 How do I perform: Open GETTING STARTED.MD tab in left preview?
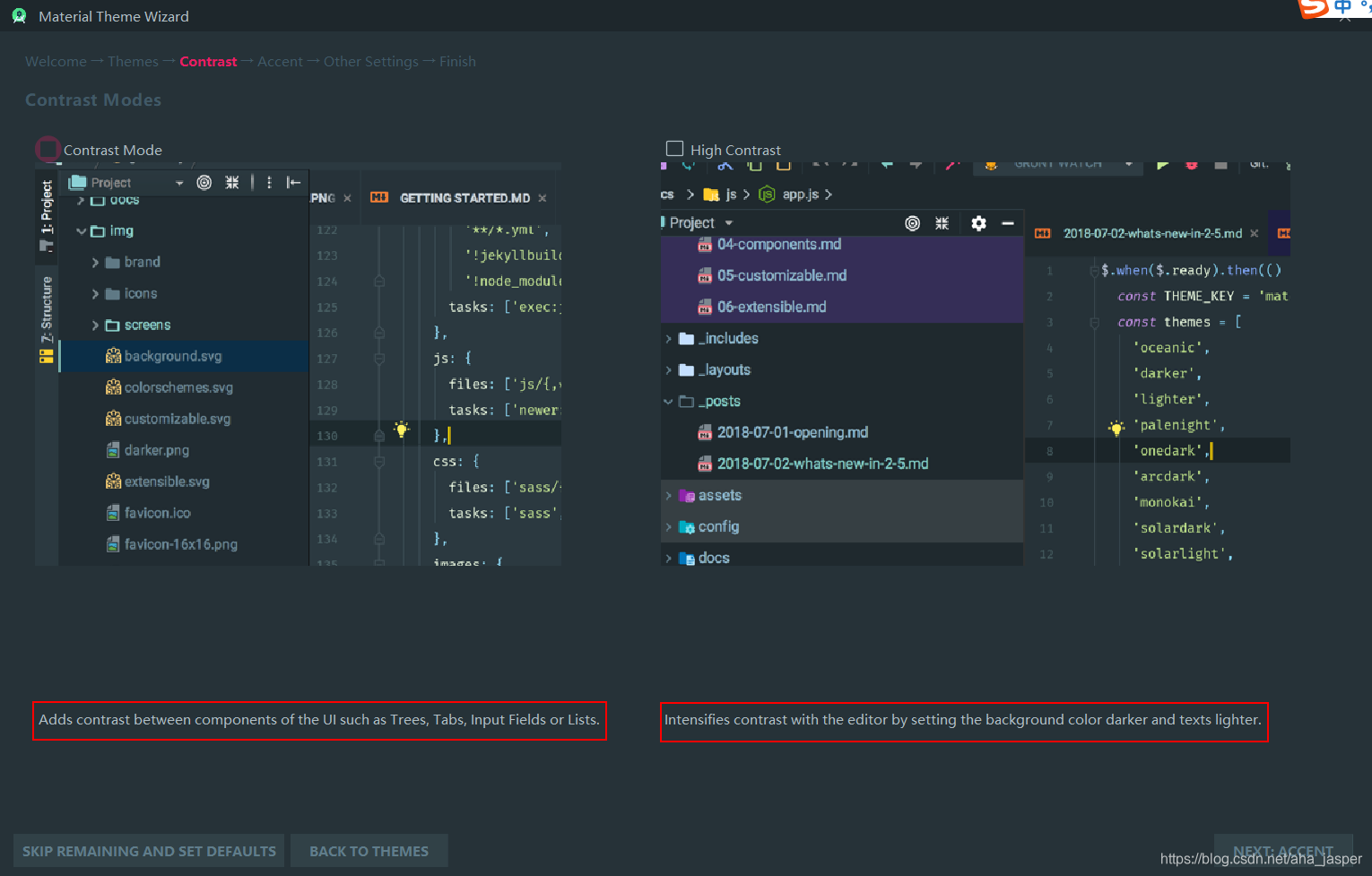[465, 198]
